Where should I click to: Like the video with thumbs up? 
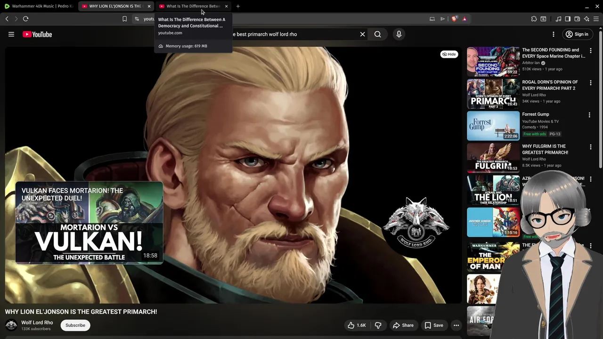pyautogui.click(x=357, y=325)
